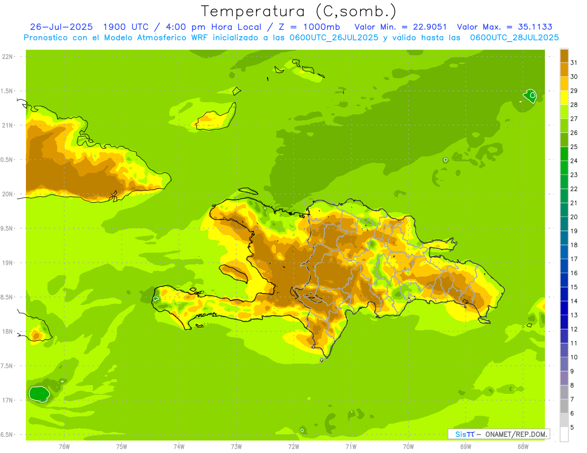Click green colorbar segment between 23 and 24
The image size is (587, 453).
tap(564, 168)
